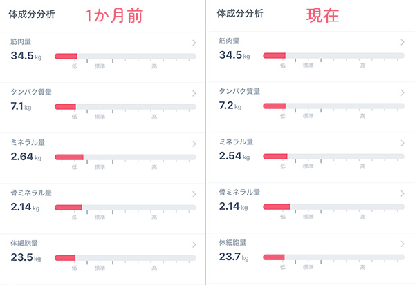
Task: Select the 7.1kg タンパク質量 value
Action: pos(21,106)
